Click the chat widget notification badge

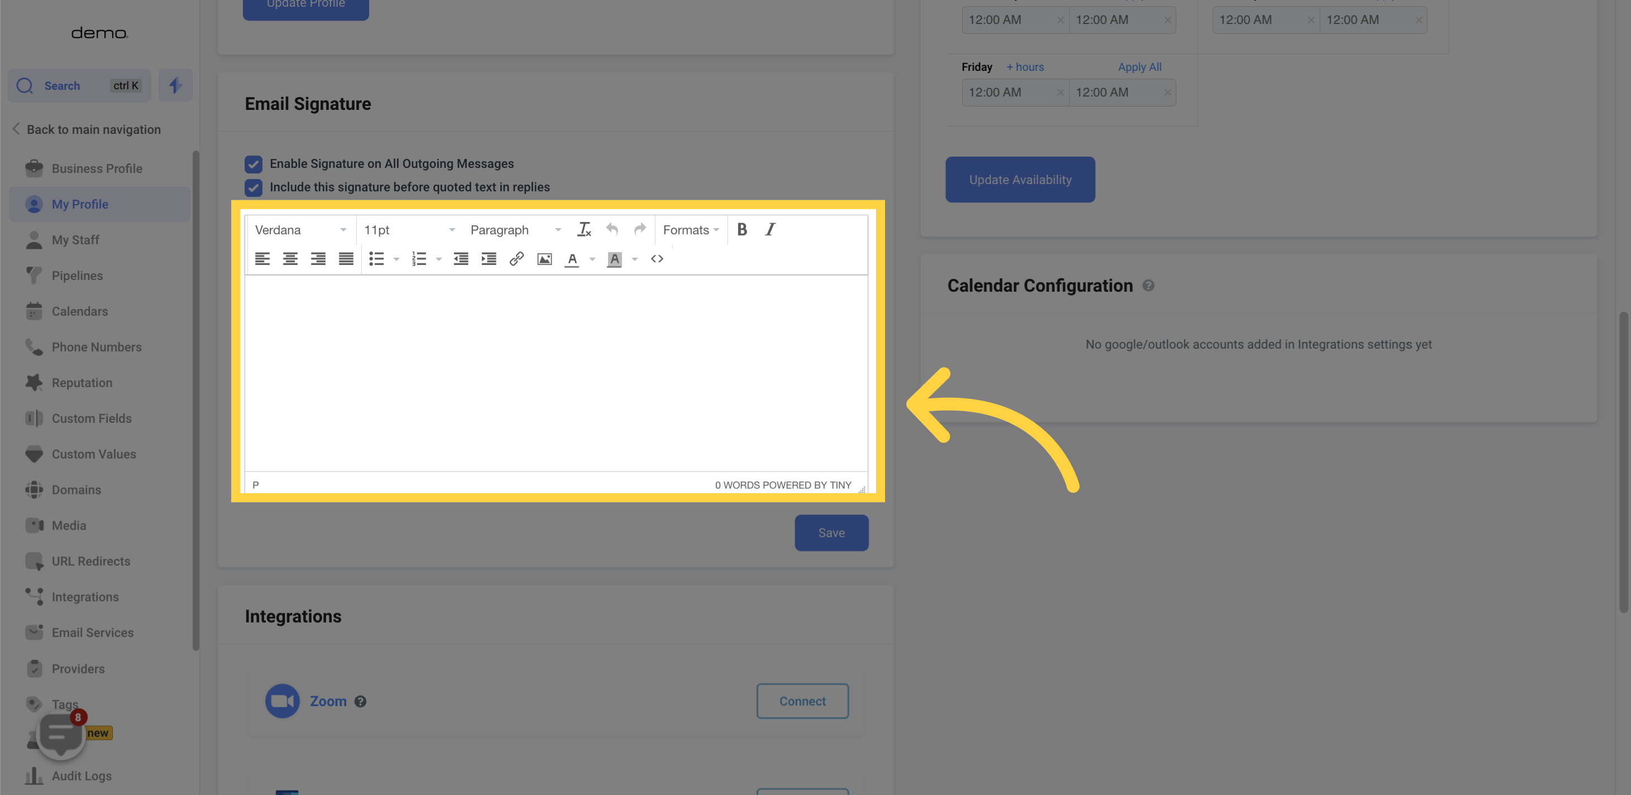tap(77, 716)
